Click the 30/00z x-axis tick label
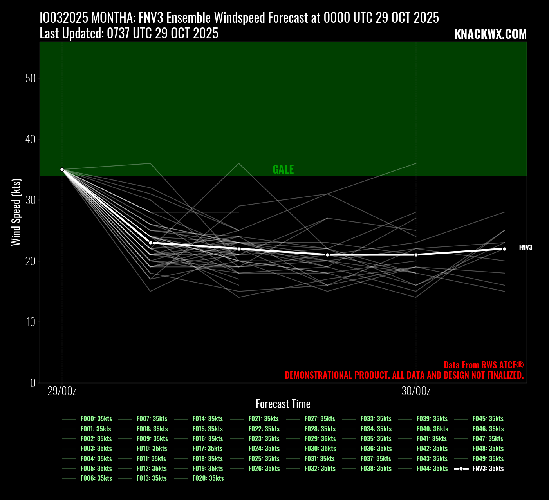This screenshot has height=500, width=549. pos(416,391)
